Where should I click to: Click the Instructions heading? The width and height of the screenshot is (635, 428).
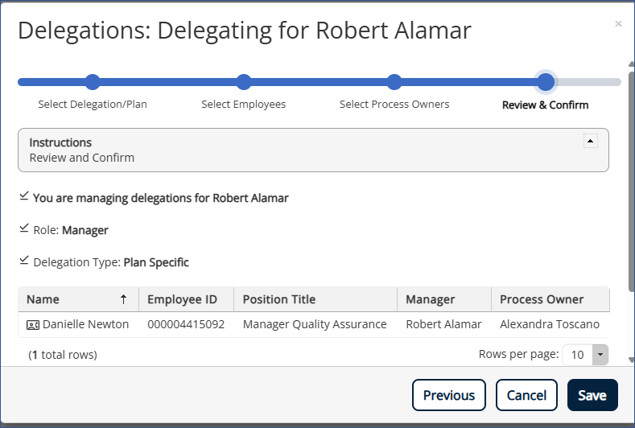pyautogui.click(x=60, y=142)
